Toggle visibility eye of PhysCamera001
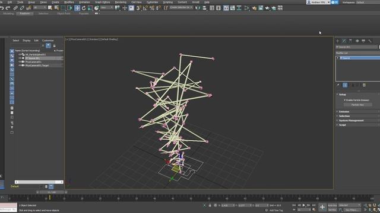Image resolution: width=380 pixels, height=213 pixels. click(20, 62)
